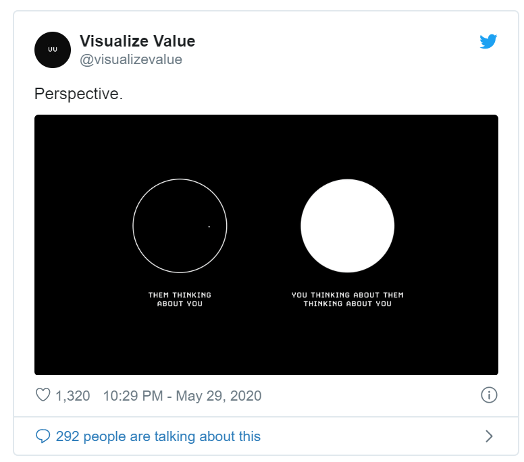Open the tweet info icon
Image resolution: width=524 pixels, height=462 pixels.
489,395
